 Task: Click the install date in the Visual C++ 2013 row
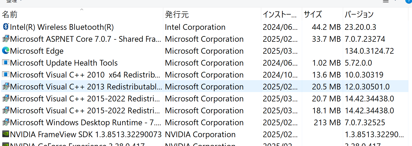point(280,87)
